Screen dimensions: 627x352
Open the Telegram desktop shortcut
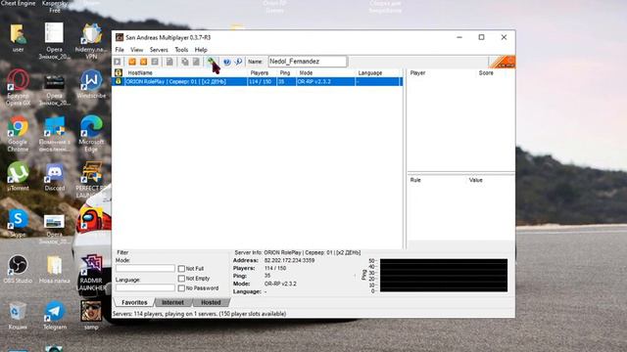click(55, 315)
